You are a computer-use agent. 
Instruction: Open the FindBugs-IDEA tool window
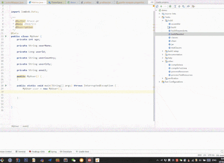(38, 152)
